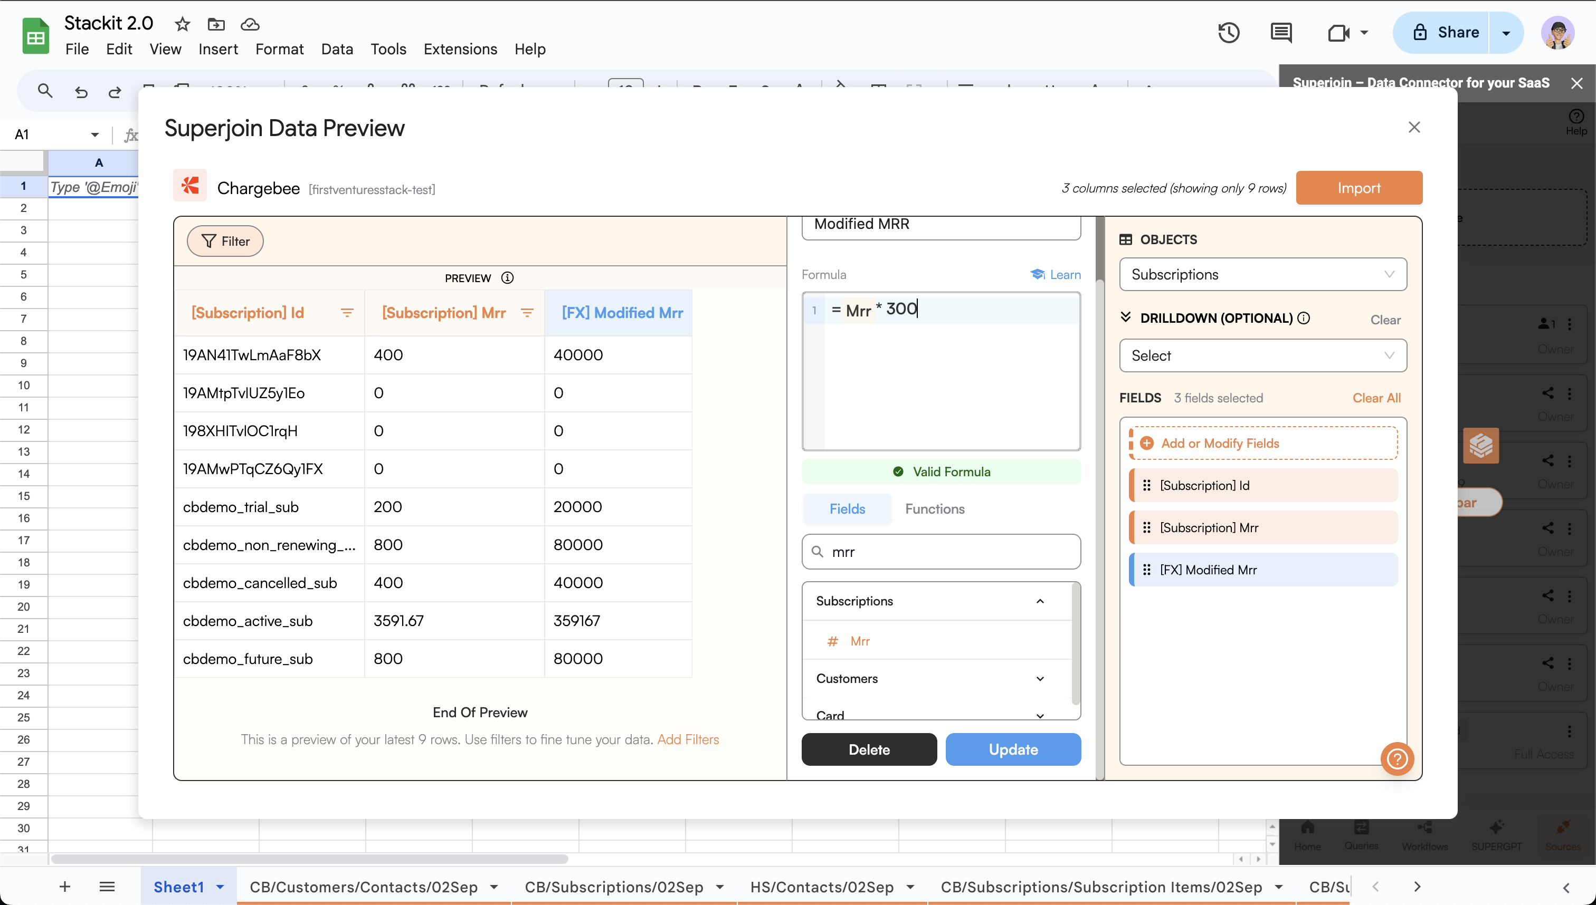
Task: Click the PREVIEW info icon
Action: 508,278
